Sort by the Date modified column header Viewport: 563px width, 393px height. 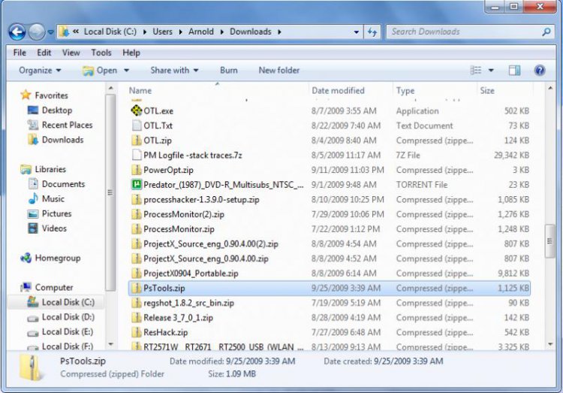click(338, 91)
